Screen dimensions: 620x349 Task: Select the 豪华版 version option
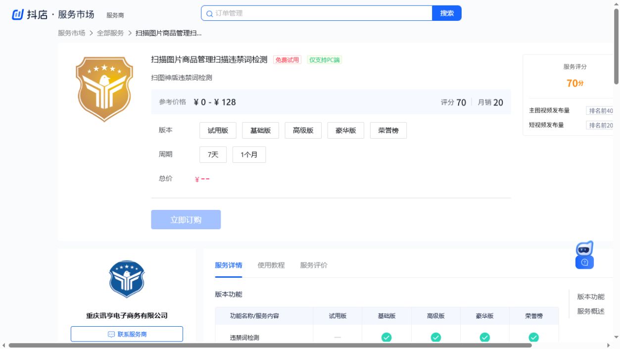pos(345,130)
